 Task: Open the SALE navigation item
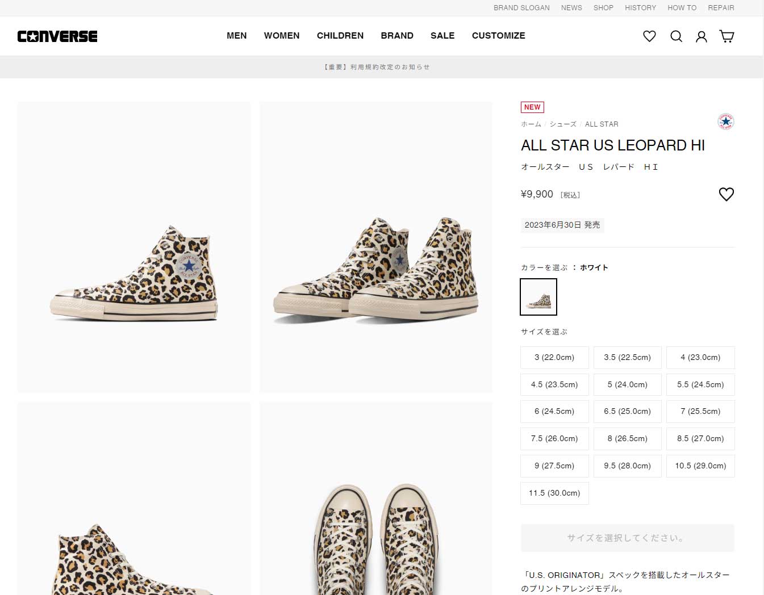[x=442, y=35]
